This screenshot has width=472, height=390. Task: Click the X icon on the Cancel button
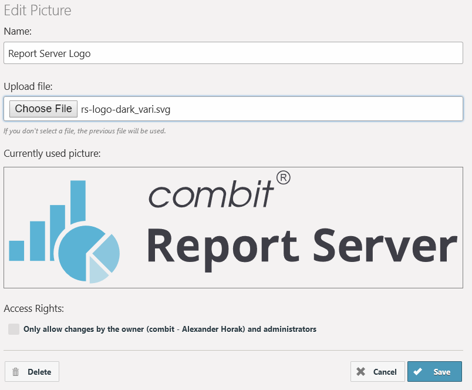coord(360,372)
